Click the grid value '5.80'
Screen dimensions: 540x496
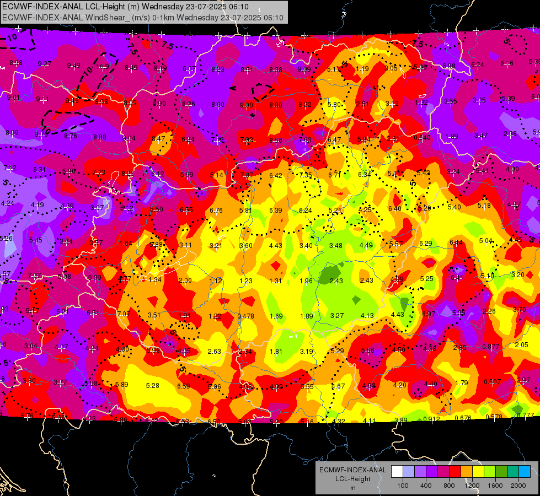[x=334, y=104]
